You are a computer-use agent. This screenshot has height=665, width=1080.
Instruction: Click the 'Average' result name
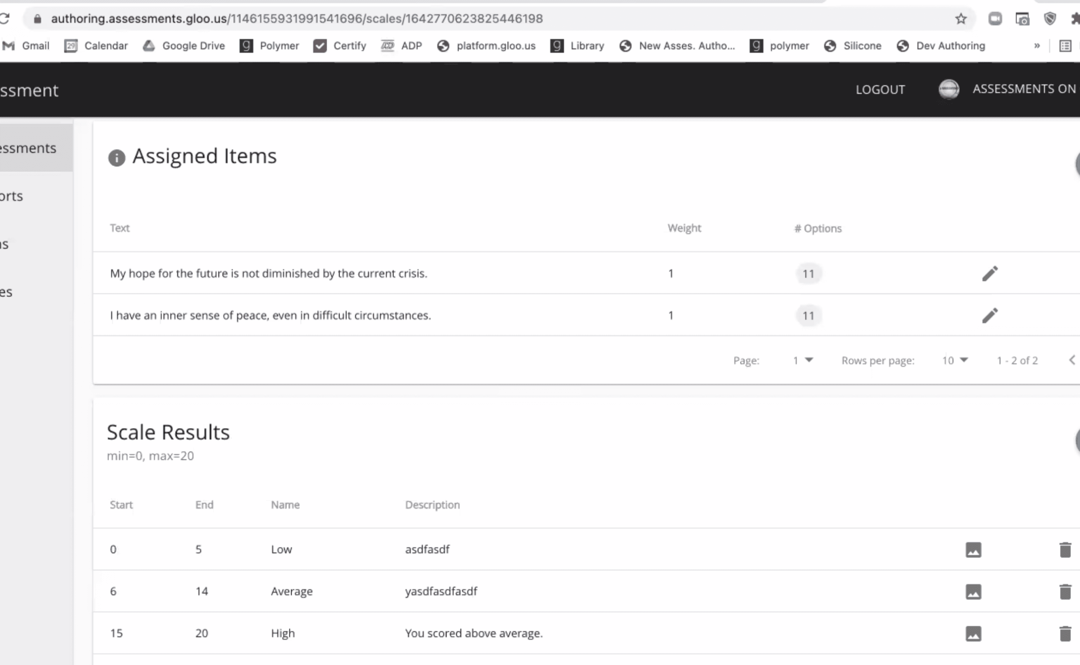coord(292,591)
